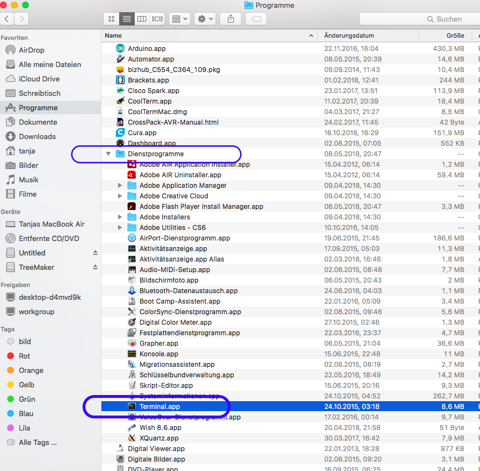
Task: Select Terminal.app row
Action: pyautogui.click(x=290, y=406)
